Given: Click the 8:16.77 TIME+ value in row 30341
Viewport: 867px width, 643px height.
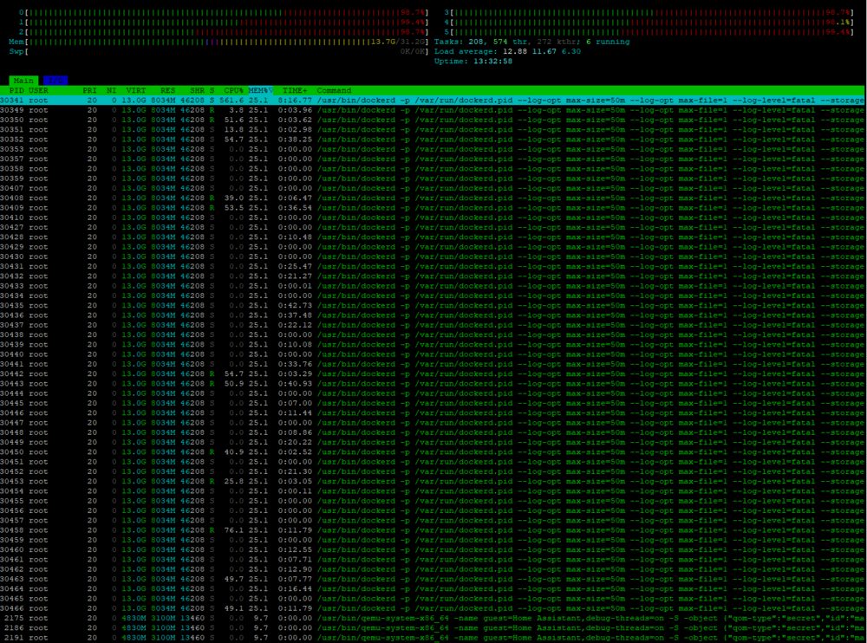Looking at the screenshot, I should coord(296,101).
